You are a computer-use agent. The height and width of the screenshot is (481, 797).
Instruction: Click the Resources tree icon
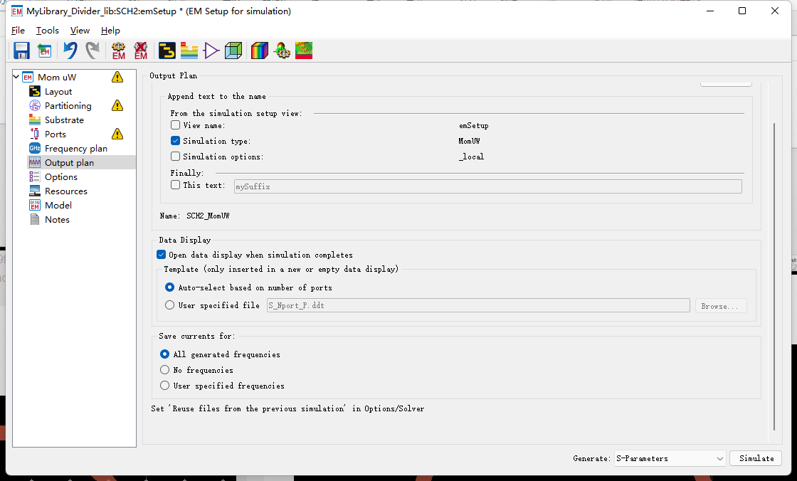(x=35, y=191)
